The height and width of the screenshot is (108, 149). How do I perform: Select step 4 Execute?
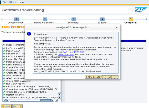pos(102,19)
